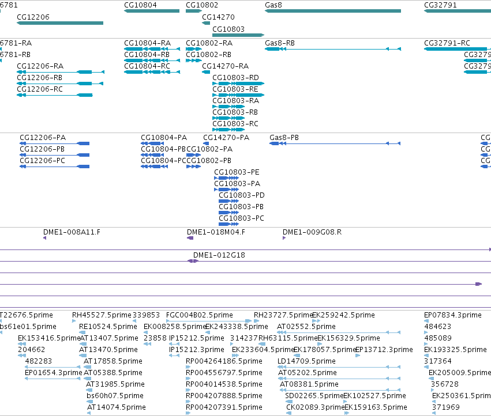Click protein CG10803-PE
Viewport: 491px width, 416px height.
(227, 178)
